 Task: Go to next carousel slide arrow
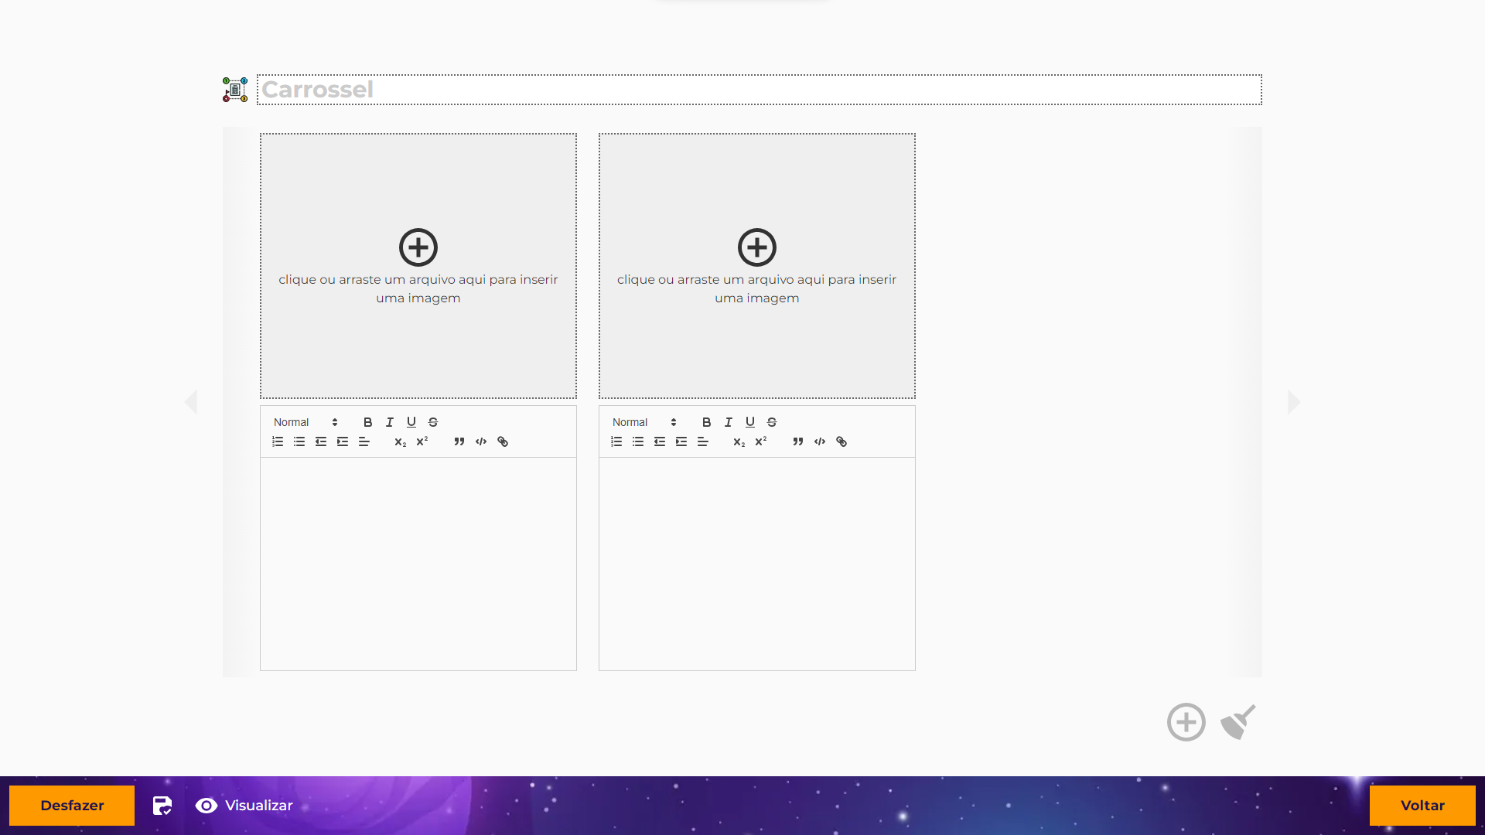pyautogui.click(x=1293, y=402)
